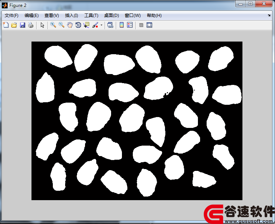Insert a colorbar from the toolbar
Viewport: 275px width, 224px height.
click(x=122, y=25)
